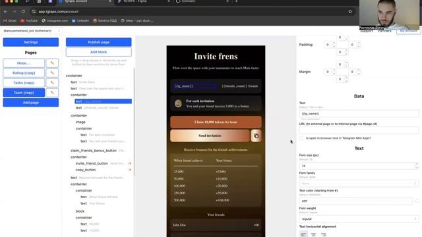Open YouTube bookmark
This screenshot has height=237, width=422.
click(29, 20)
